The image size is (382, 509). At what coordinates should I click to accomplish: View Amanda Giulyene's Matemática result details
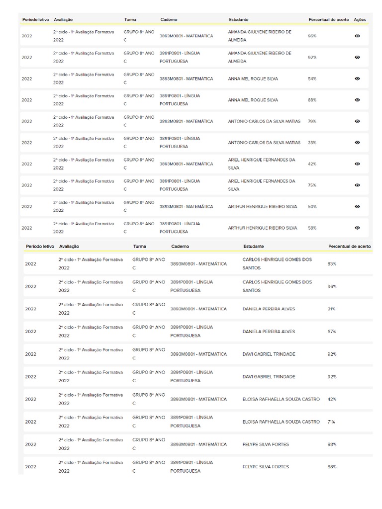point(357,36)
